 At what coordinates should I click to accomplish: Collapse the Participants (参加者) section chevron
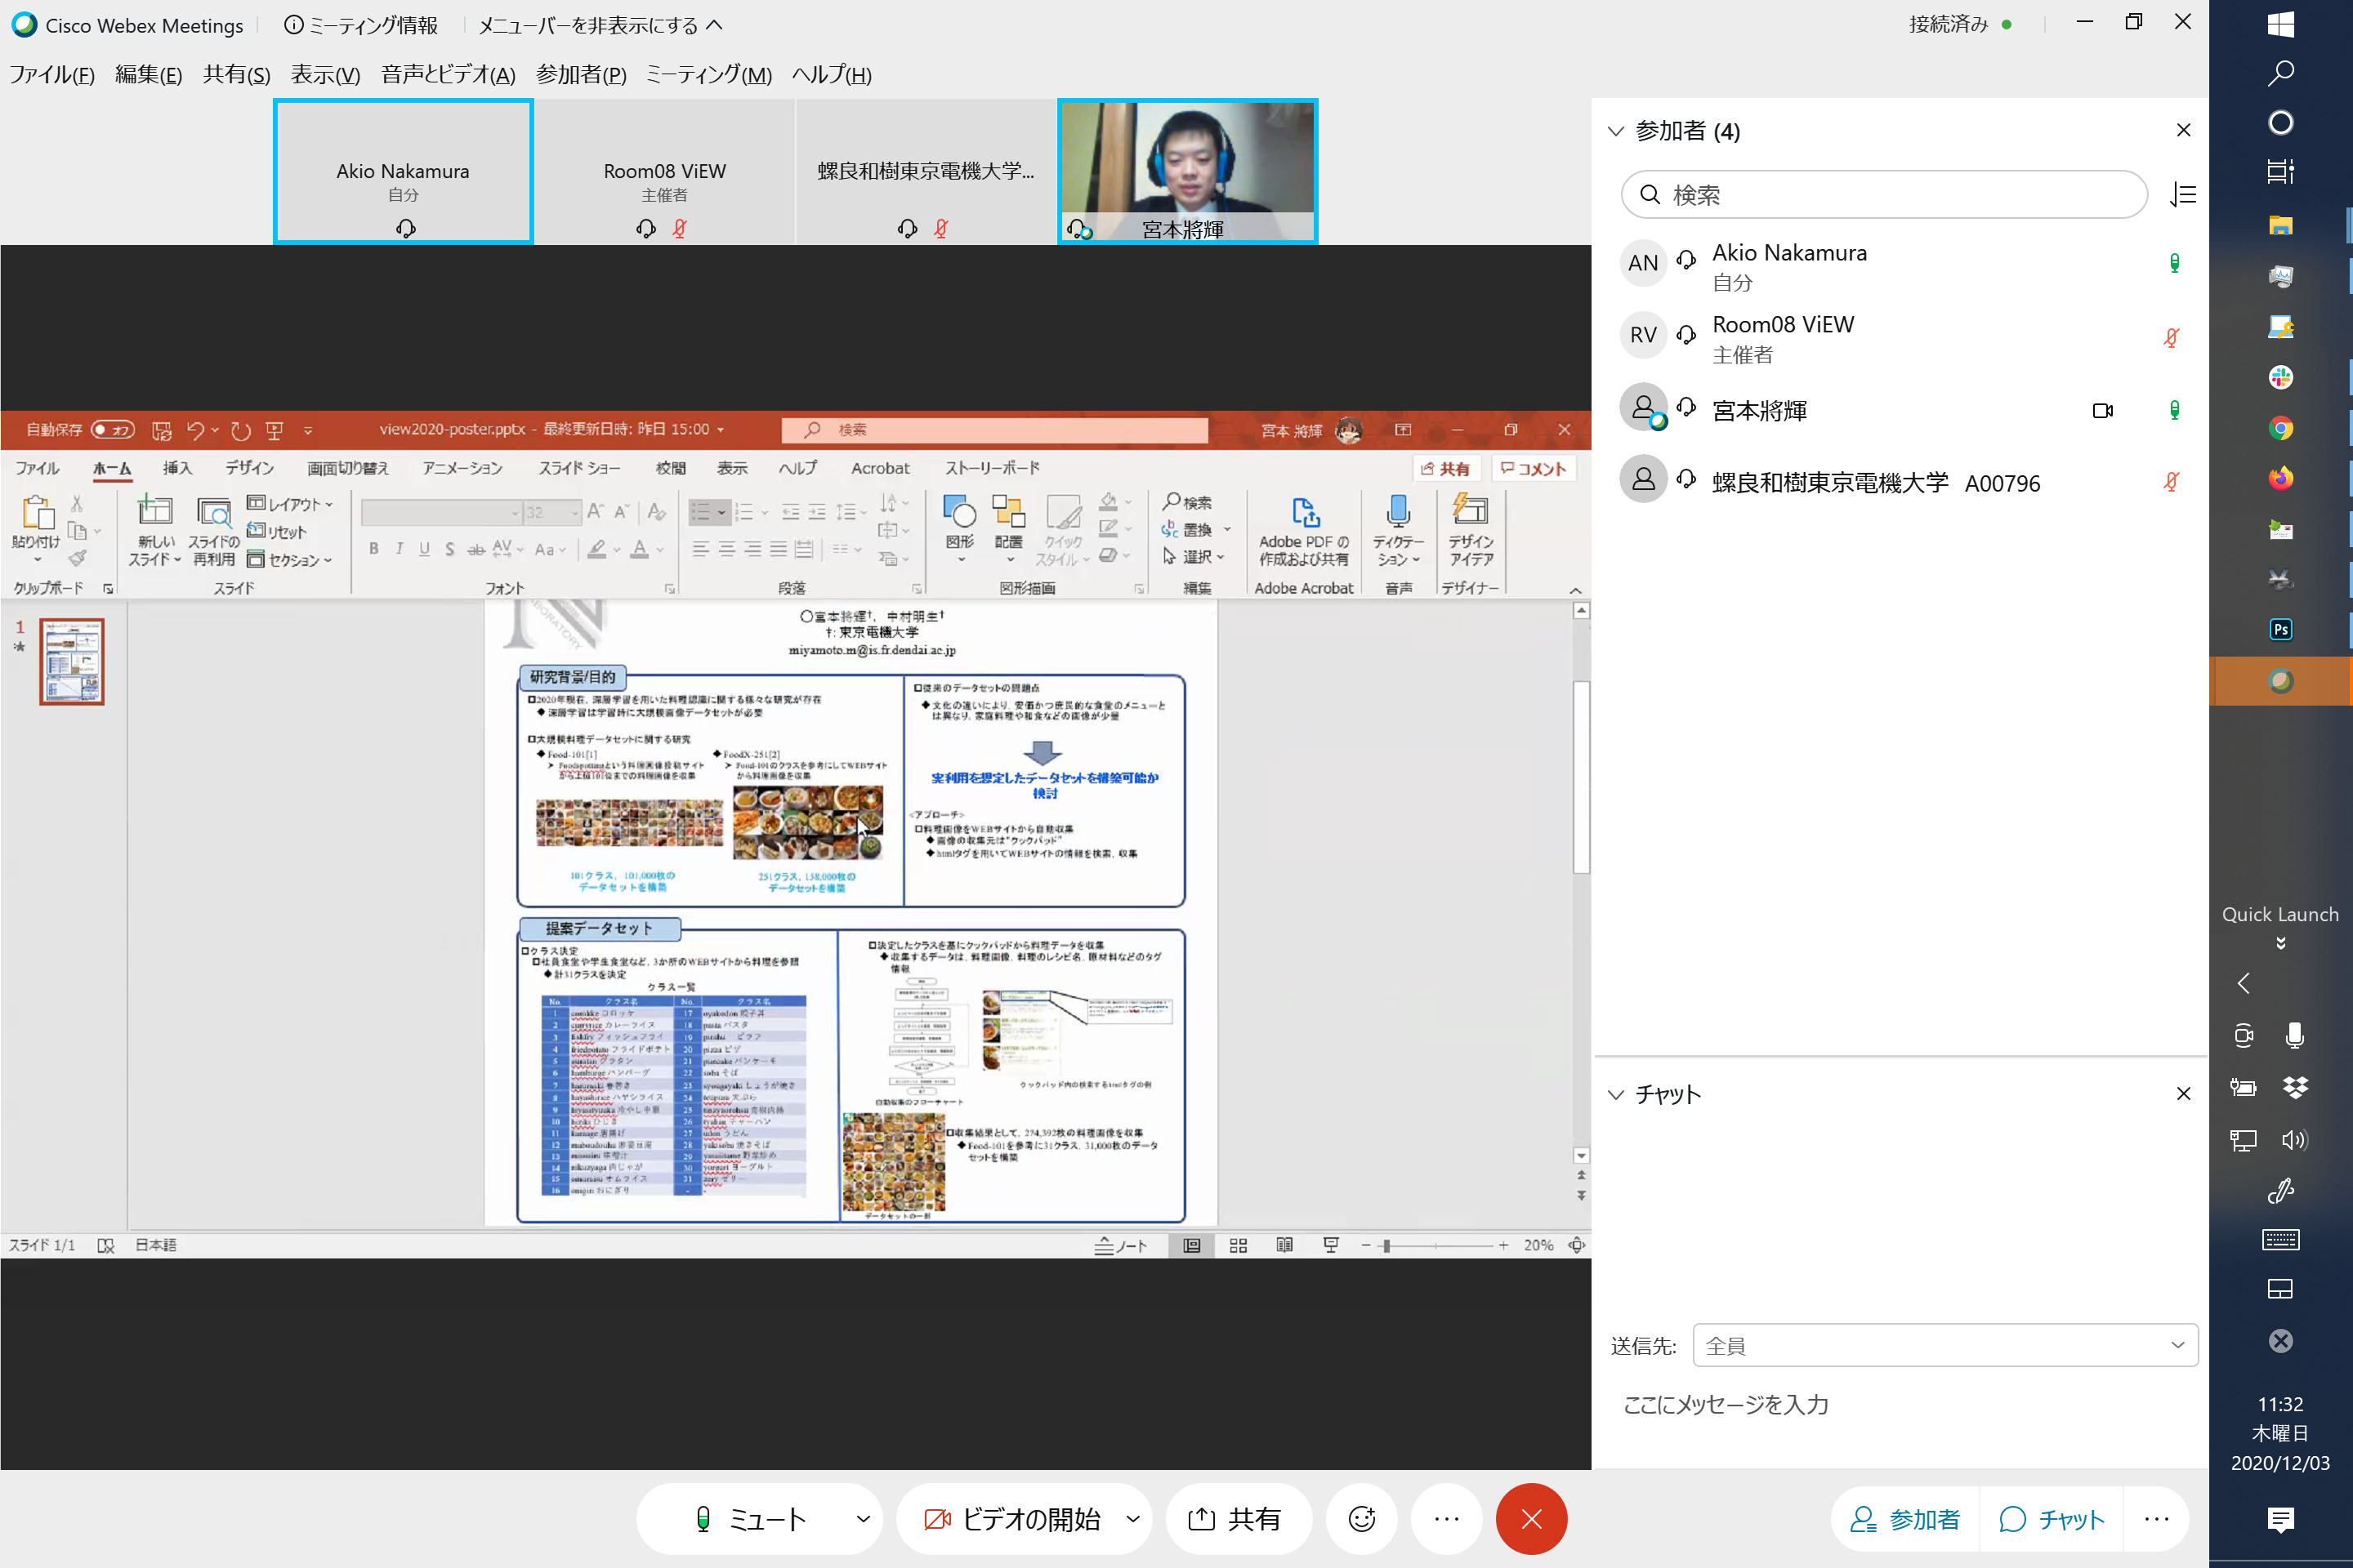click(x=1616, y=131)
